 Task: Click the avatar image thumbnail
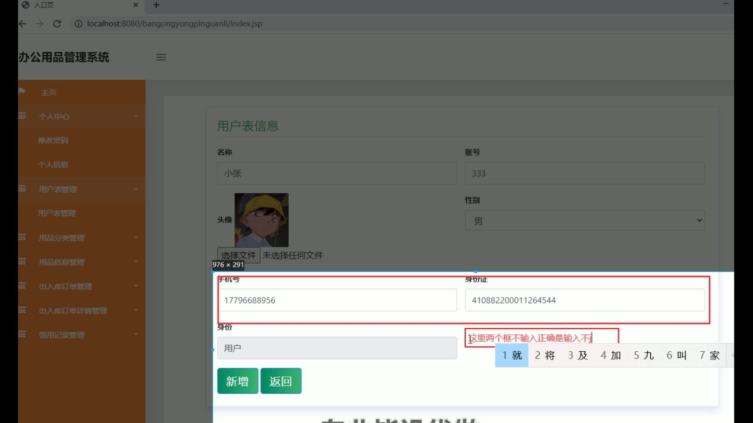tap(262, 220)
